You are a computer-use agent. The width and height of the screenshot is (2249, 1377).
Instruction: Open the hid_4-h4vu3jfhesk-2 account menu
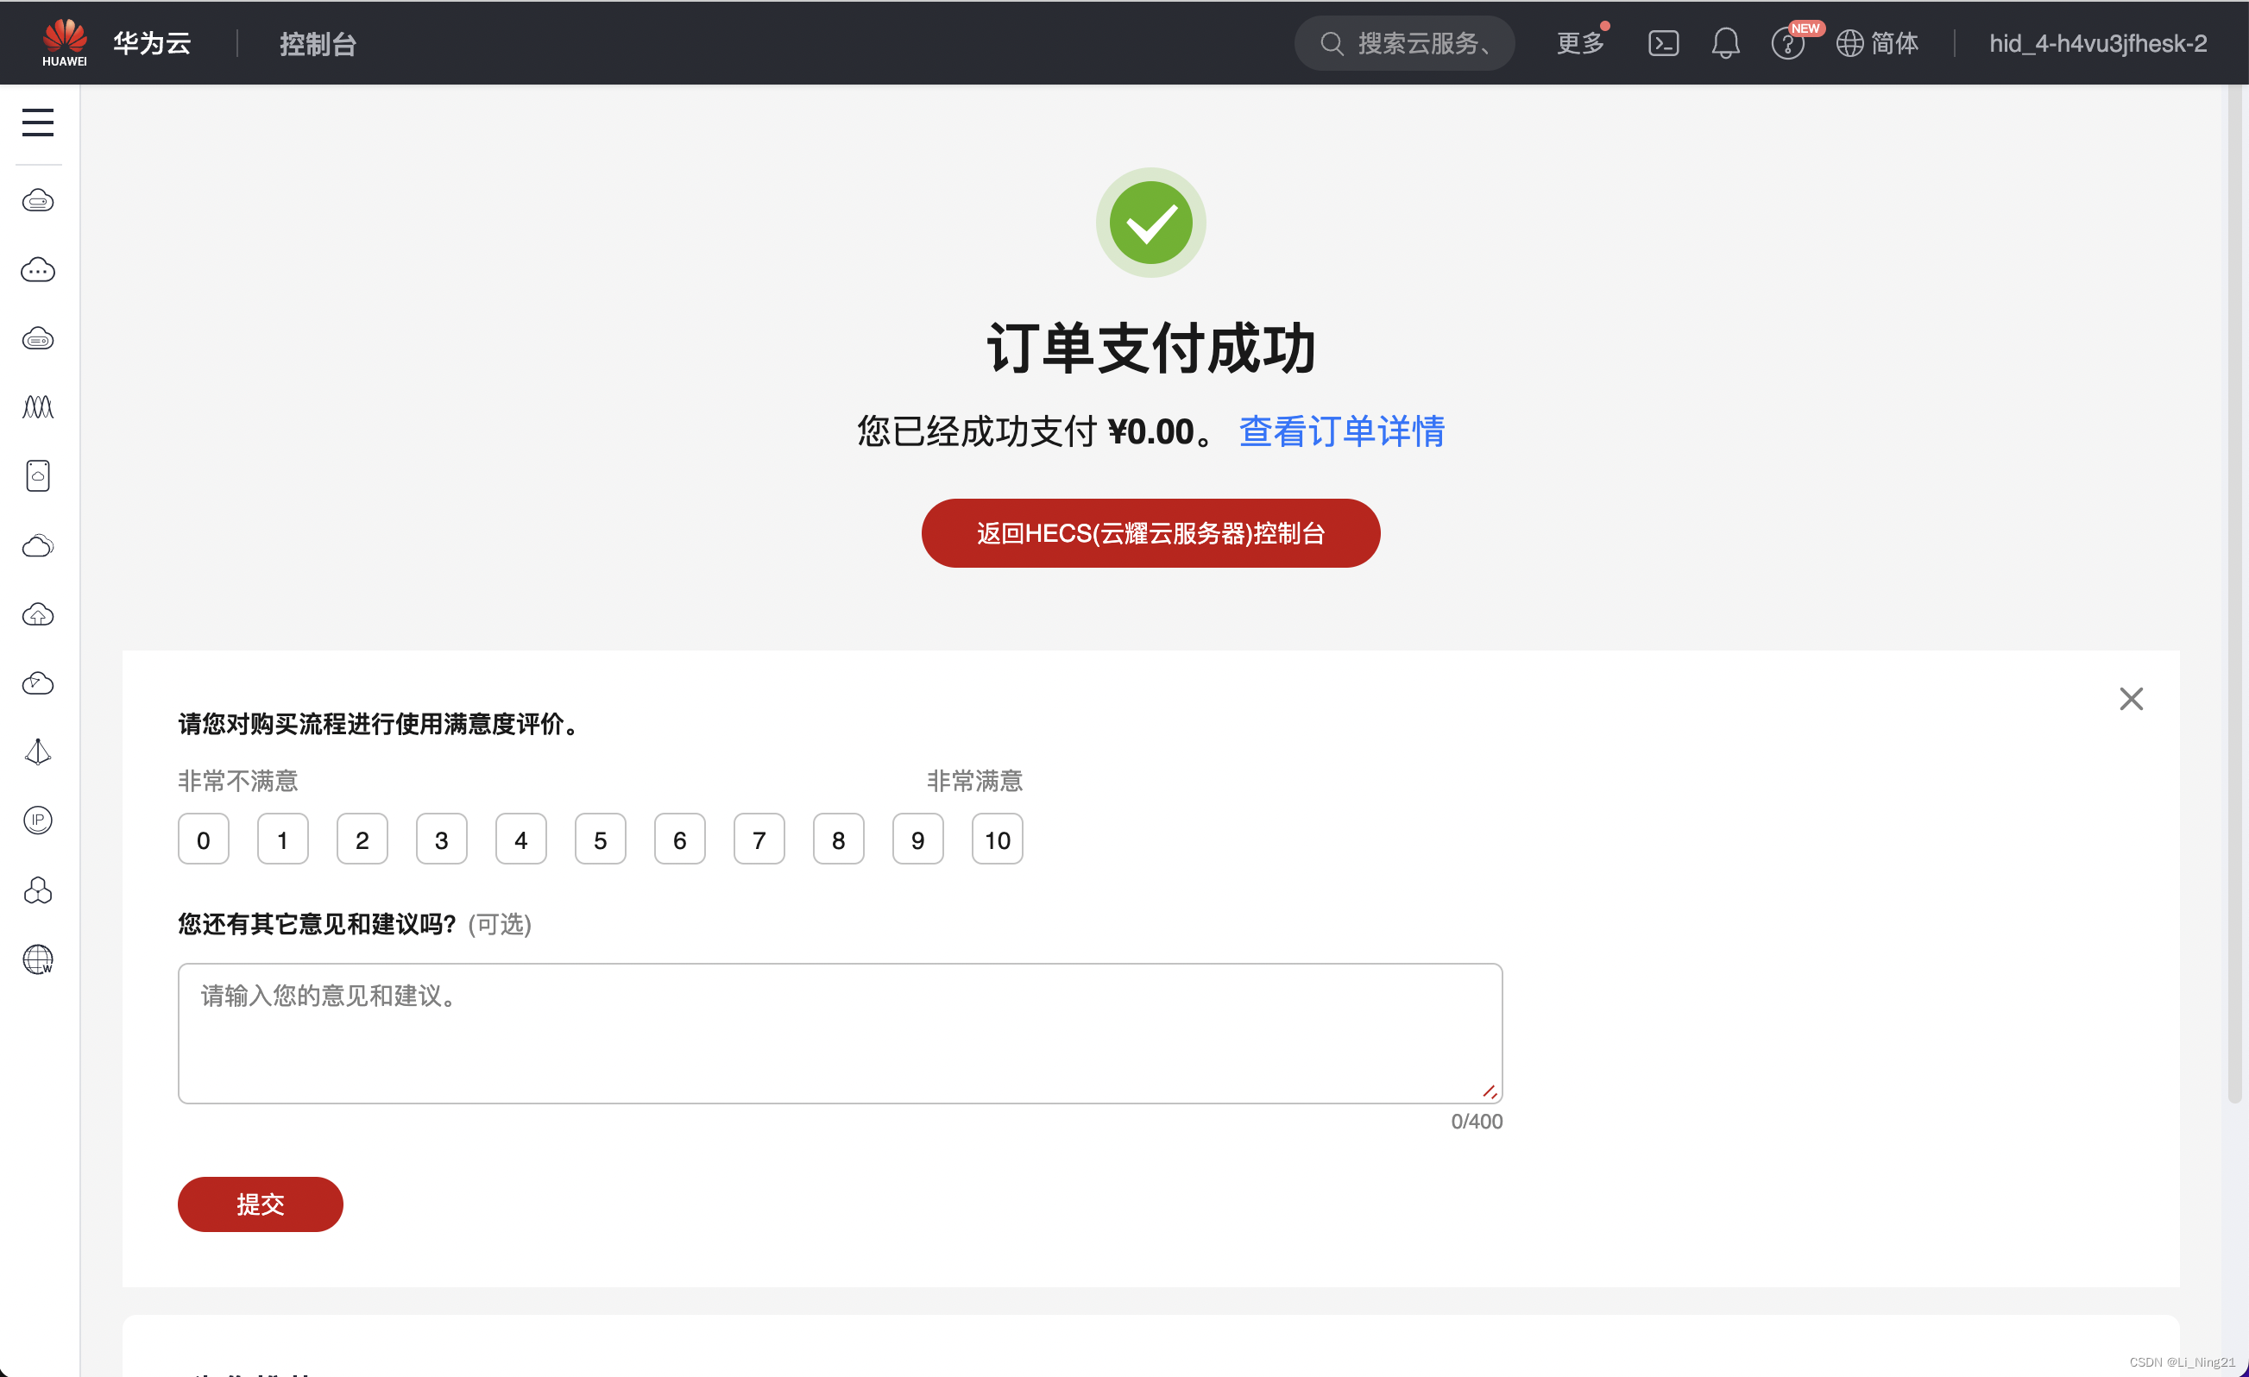[x=2096, y=43]
